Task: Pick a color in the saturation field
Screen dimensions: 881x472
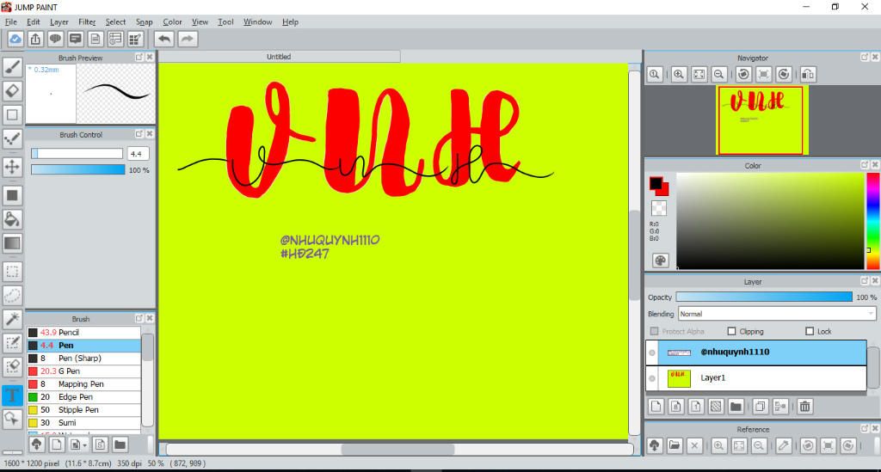Action: (x=770, y=221)
